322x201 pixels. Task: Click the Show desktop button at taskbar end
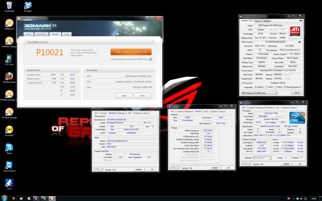point(320,198)
